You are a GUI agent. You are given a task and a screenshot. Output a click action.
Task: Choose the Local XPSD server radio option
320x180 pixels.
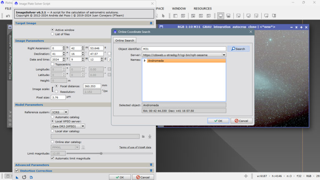(x=52, y=121)
